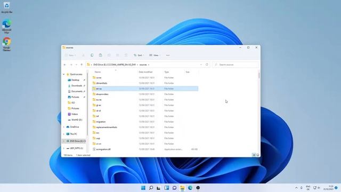Click the Cut scissors icon
This screenshot has width=341, height=192.
[83, 55]
